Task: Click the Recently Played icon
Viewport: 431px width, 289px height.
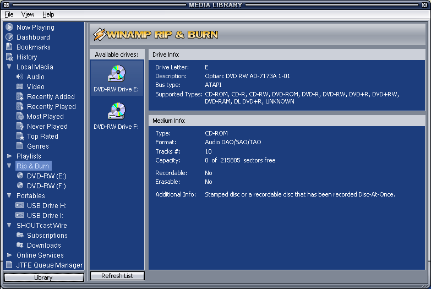Action: (20, 106)
